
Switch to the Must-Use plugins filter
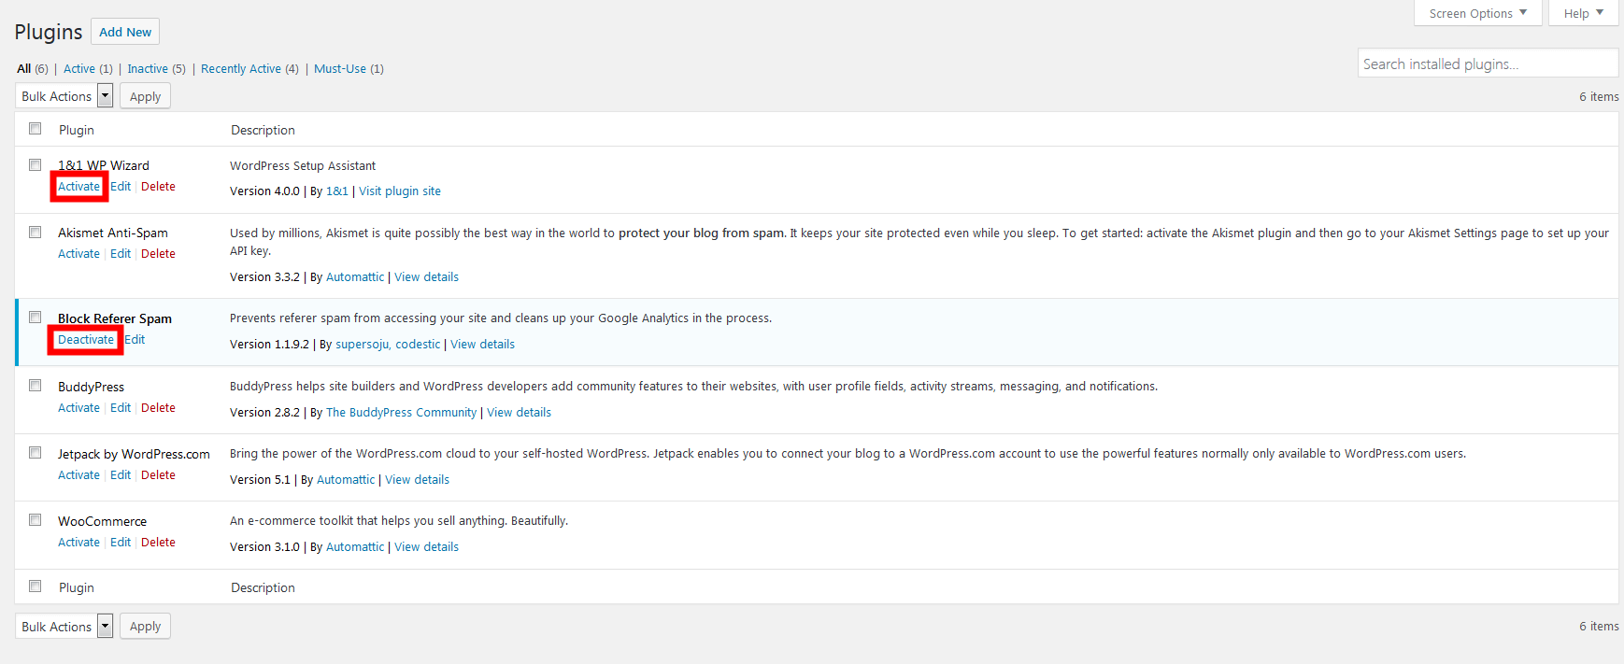pyautogui.click(x=340, y=69)
